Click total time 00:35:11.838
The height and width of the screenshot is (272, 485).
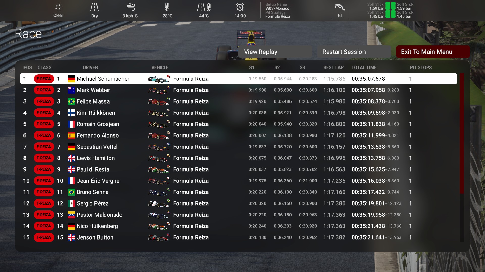click(x=368, y=124)
